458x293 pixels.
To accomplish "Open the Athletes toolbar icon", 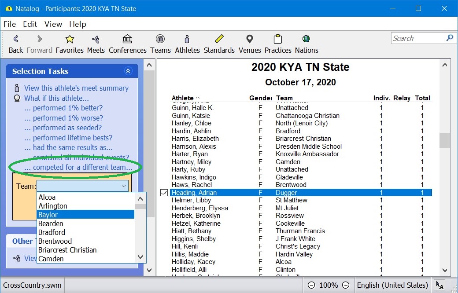I will click(x=187, y=40).
